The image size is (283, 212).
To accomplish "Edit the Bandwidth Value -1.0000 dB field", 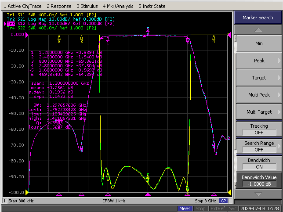I will [259, 184].
